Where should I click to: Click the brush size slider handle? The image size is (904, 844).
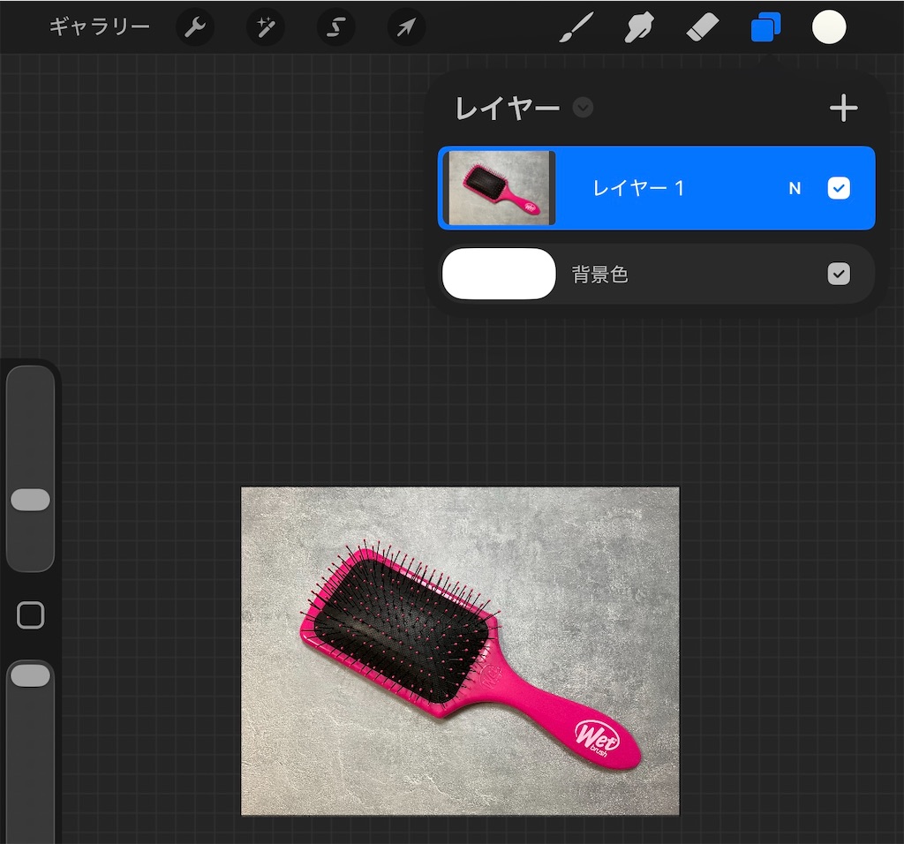[x=31, y=500]
